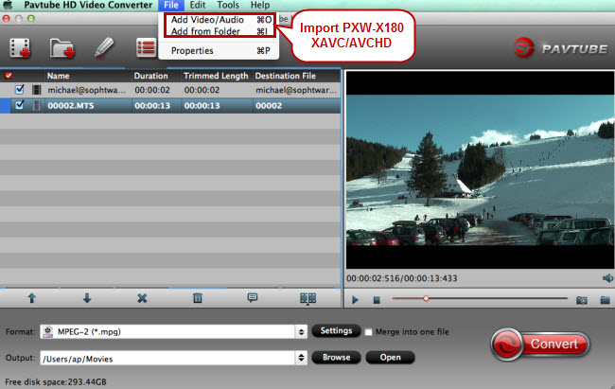Image resolution: width=615 pixels, height=389 pixels.
Task: Enable Merge into one file
Action: click(368, 332)
